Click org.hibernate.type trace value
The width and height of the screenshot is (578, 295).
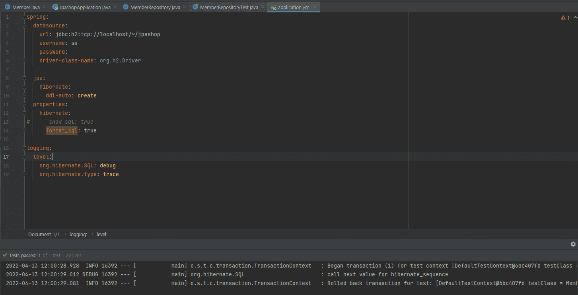pyautogui.click(x=111, y=174)
